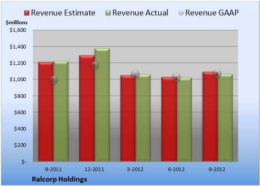Select the red estimate bar for 3-2012
Screen dimensions: 260x186
tap(128, 119)
